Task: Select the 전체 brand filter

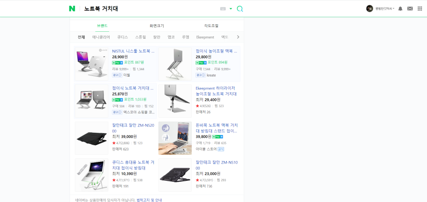Action: click(81, 37)
